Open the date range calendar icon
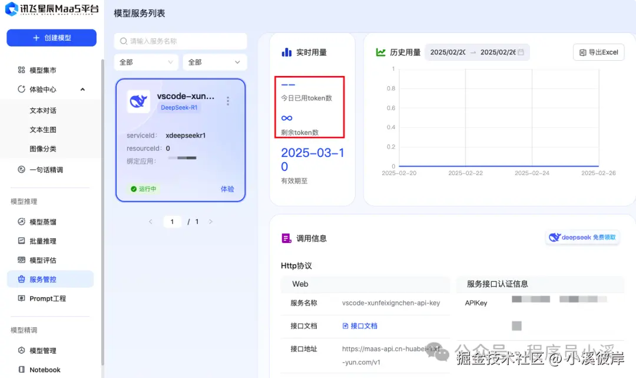Image resolution: width=636 pixels, height=378 pixels. pos(521,52)
